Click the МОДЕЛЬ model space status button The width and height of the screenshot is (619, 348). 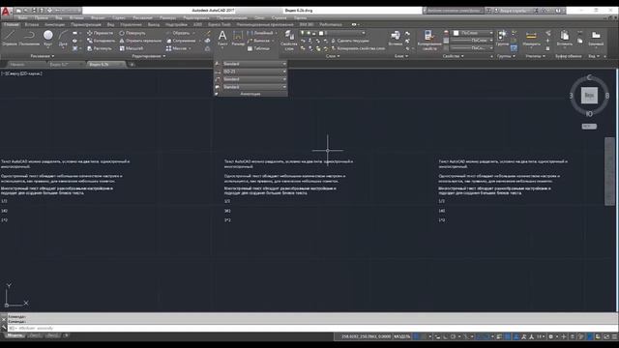point(402,336)
